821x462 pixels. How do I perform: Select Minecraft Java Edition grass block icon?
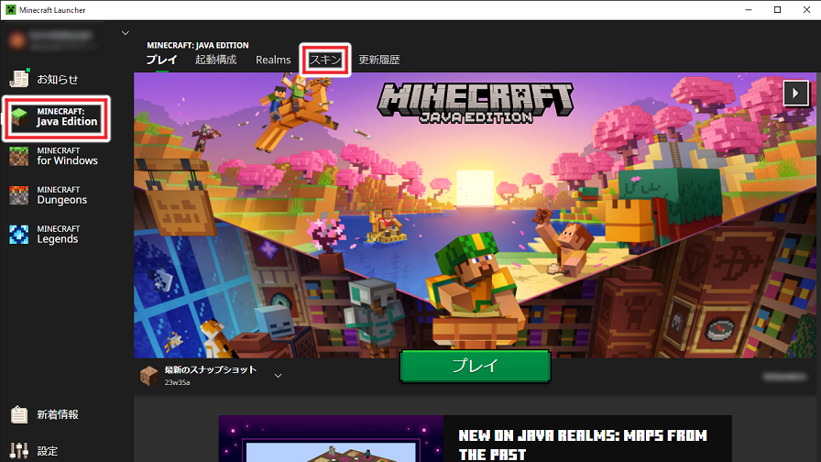pyautogui.click(x=19, y=116)
